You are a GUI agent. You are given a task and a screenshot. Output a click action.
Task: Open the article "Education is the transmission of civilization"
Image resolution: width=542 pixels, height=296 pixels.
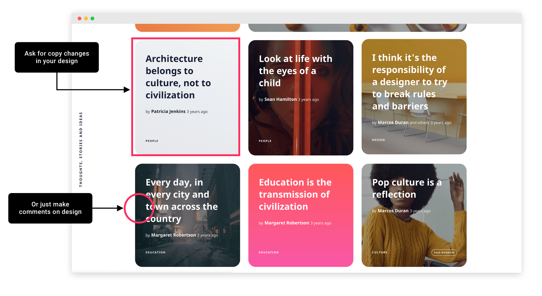(x=295, y=194)
